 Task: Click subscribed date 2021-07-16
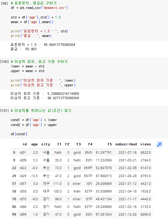point(127,152)
